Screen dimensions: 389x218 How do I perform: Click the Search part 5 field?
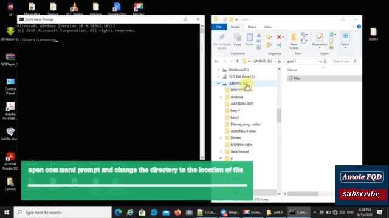click(345, 61)
